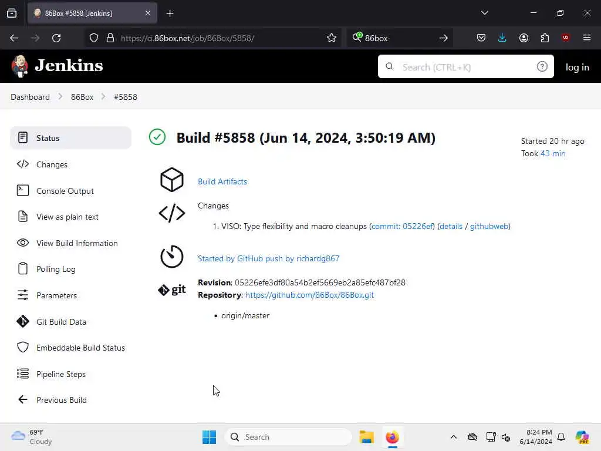The image size is (601, 451).
Task: Click the green build success checkmark icon
Action: coord(157,137)
